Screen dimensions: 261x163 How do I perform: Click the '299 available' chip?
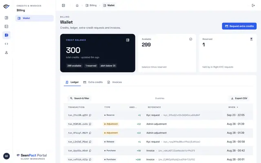point(74,66)
